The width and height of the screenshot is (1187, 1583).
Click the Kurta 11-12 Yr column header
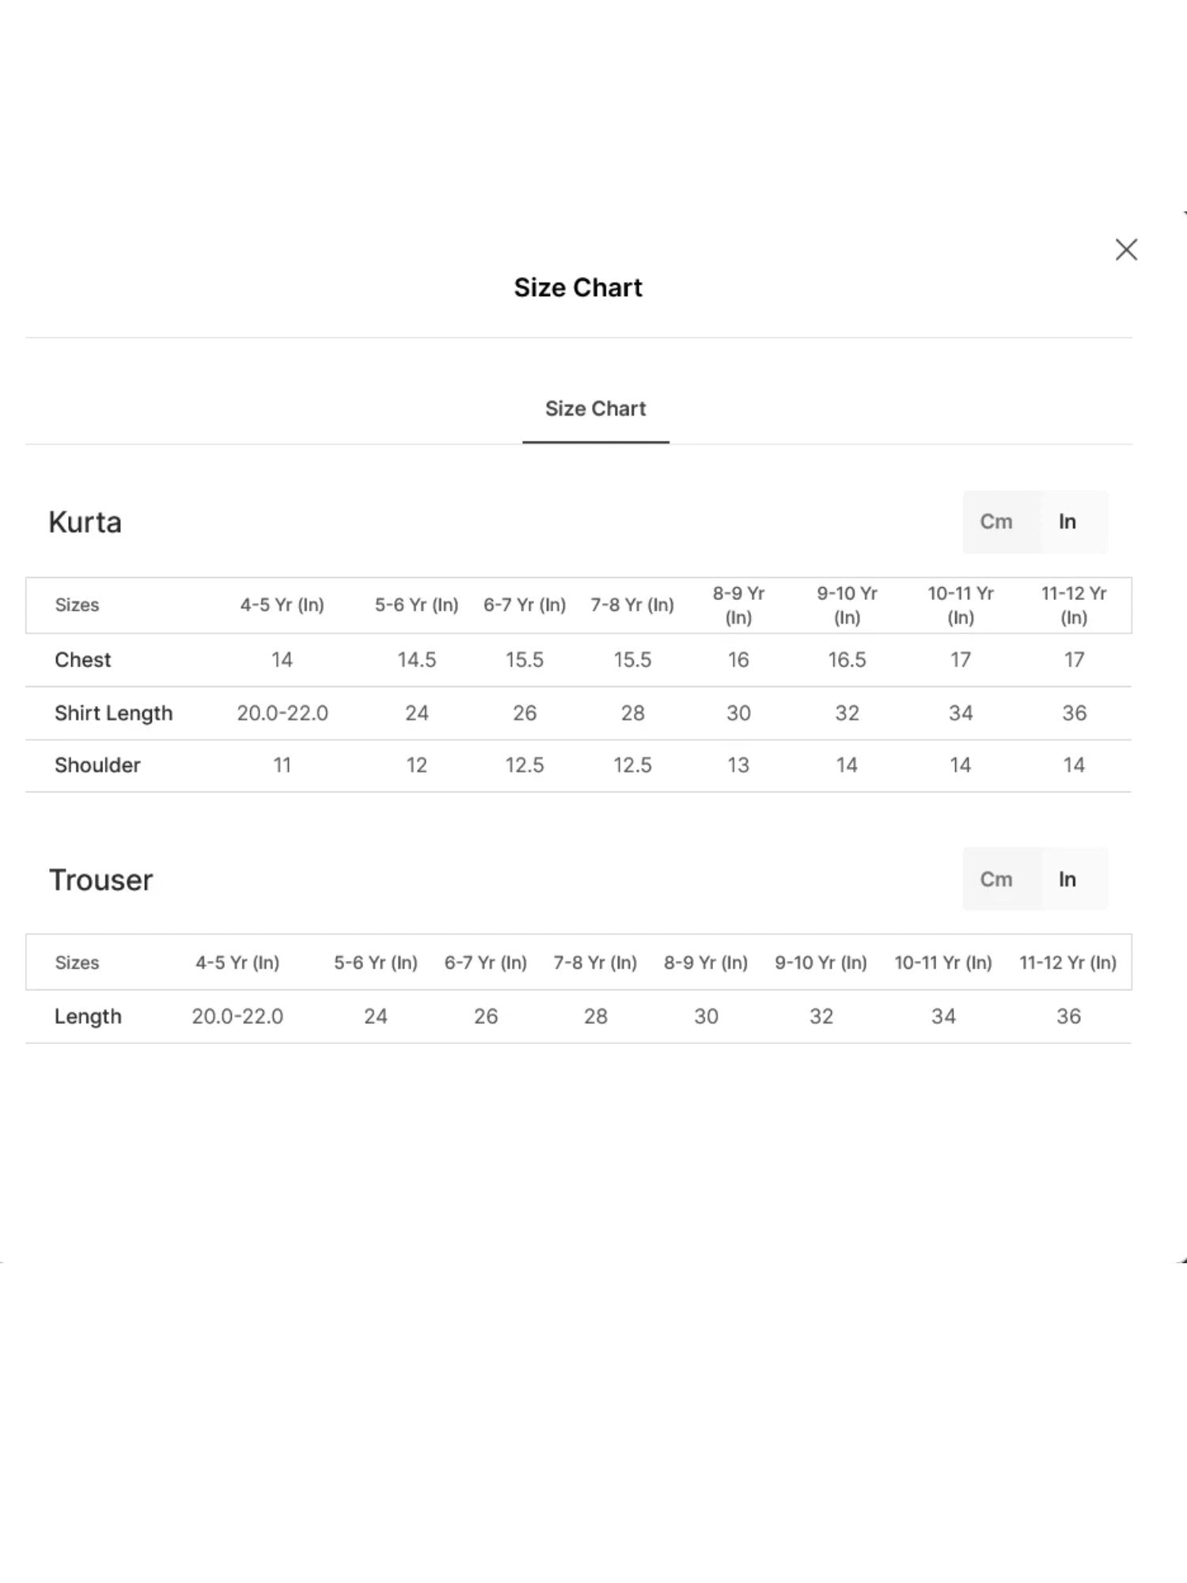[1074, 605]
